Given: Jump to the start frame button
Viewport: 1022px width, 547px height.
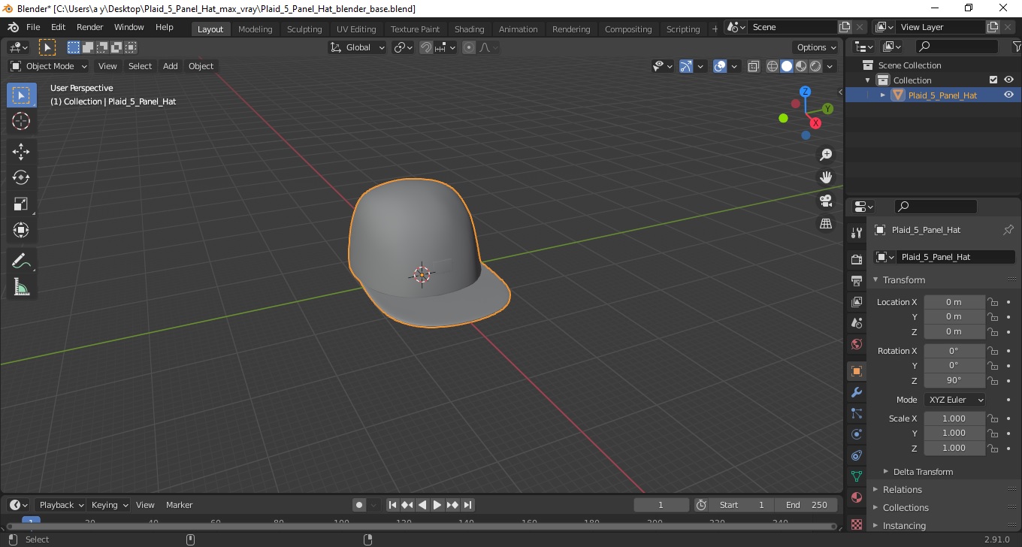Looking at the screenshot, I should point(392,505).
